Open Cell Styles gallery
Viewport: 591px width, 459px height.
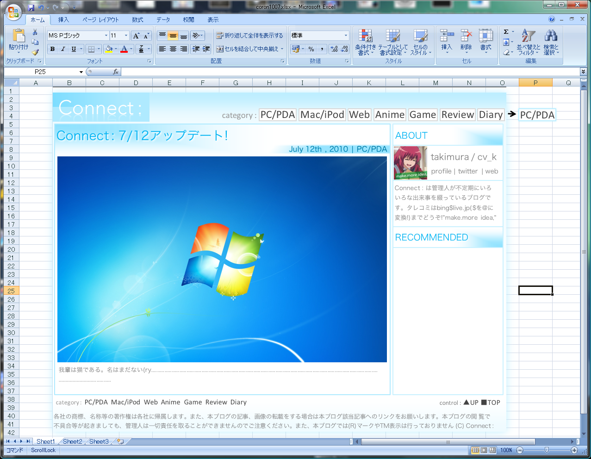(x=420, y=42)
